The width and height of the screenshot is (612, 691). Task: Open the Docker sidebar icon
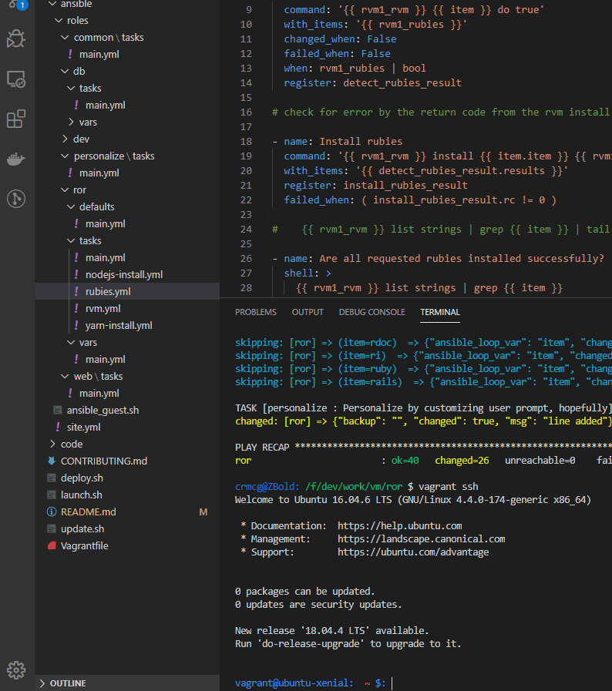[16, 159]
